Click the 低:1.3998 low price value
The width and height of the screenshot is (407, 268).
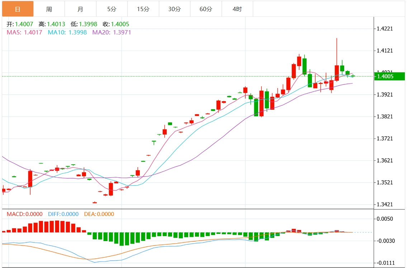pos(84,24)
